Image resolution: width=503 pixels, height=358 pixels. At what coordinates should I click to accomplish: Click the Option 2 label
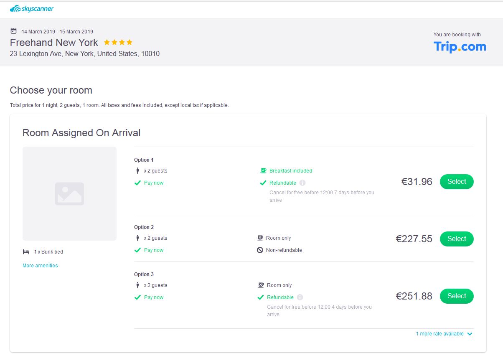[x=144, y=227]
